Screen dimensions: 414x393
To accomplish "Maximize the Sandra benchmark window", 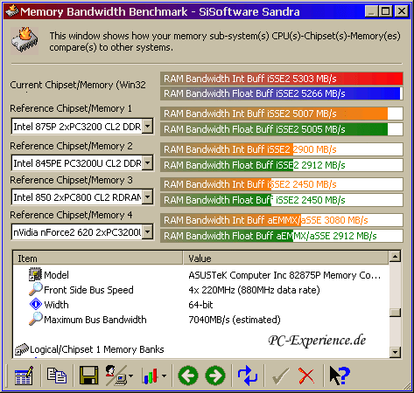I will pyautogui.click(x=386, y=11).
